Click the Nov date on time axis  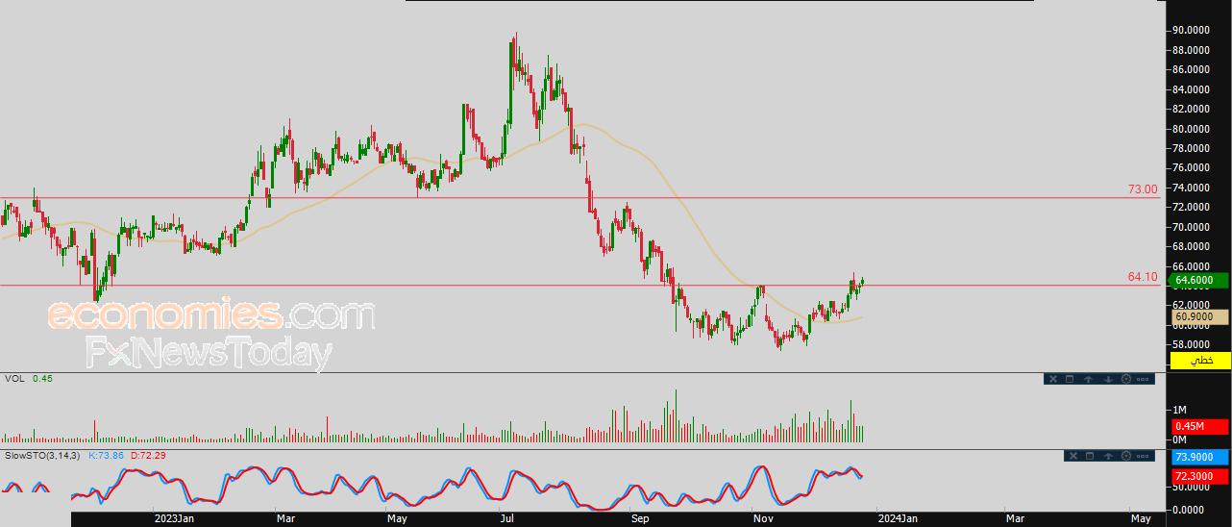764,518
